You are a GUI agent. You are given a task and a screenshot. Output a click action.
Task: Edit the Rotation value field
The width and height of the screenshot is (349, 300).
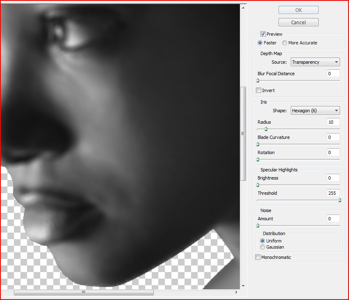333,152
